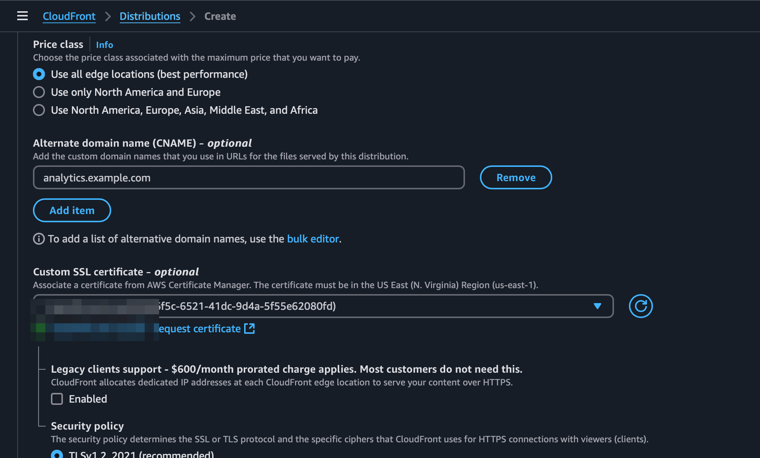This screenshot has height=458, width=760.
Task: Select Use all edge locations option
Action: click(39, 74)
